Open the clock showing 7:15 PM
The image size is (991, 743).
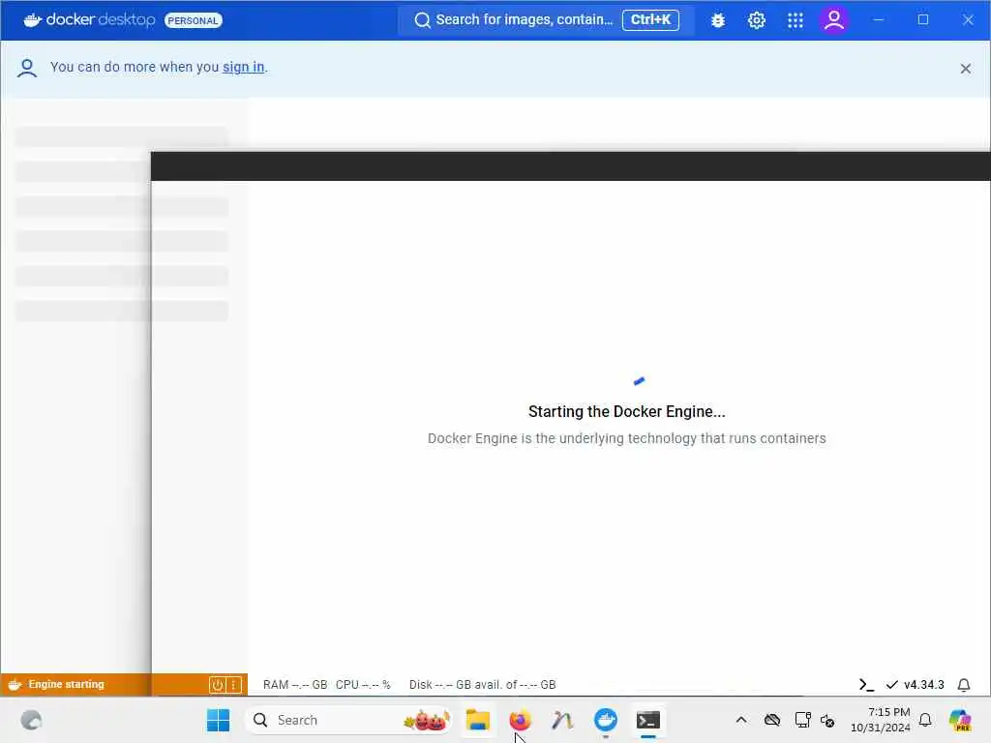881,720
